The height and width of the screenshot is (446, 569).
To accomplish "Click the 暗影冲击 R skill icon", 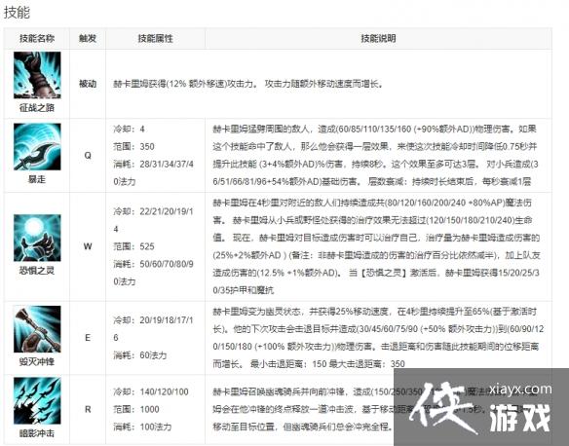I will [37, 400].
